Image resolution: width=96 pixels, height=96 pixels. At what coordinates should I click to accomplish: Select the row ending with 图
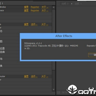[x=26, y=42]
